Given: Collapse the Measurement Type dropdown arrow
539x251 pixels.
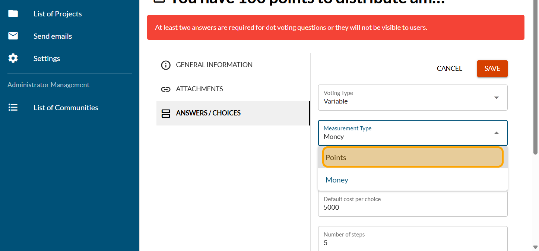Looking at the screenshot, I should point(496,133).
